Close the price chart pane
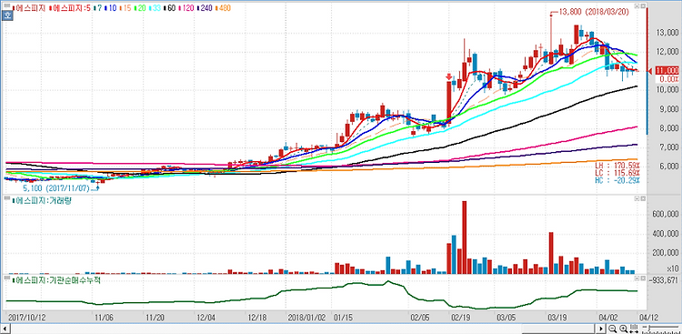The height and width of the screenshot is (334, 682). pyautogui.click(x=642, y=6)
